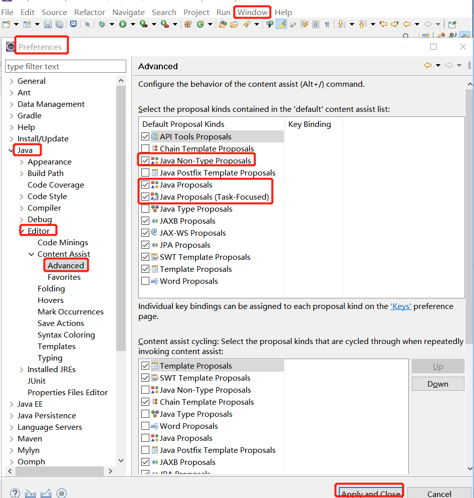This screenshot has height=498, width=474.
Task: Click the Import preferences icon at bottom
Action: [31, 493]
